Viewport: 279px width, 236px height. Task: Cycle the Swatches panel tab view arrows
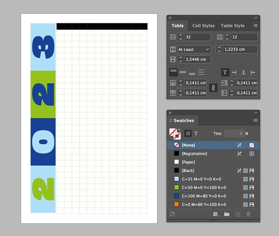(171, 121)
